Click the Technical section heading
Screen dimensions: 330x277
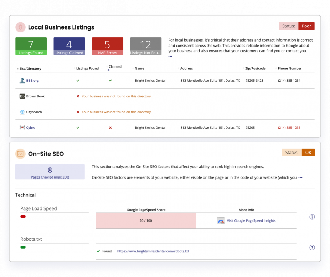pyautogui.click(x=25, y=195)
